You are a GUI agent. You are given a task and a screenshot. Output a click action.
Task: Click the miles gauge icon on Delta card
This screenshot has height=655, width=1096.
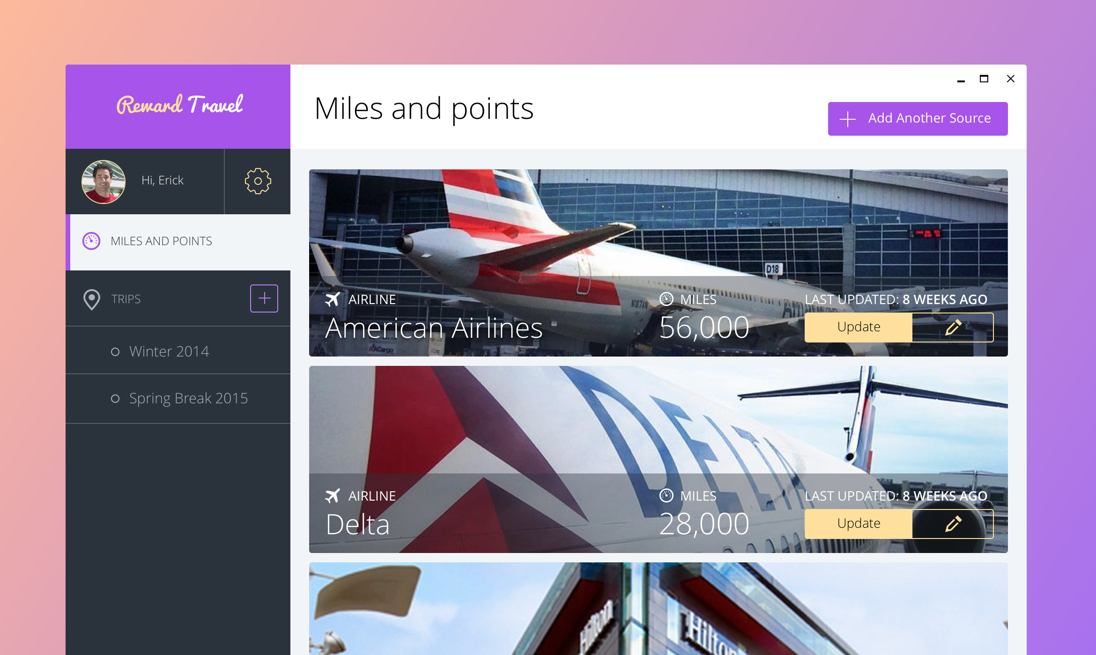click(x=666, y=495)
